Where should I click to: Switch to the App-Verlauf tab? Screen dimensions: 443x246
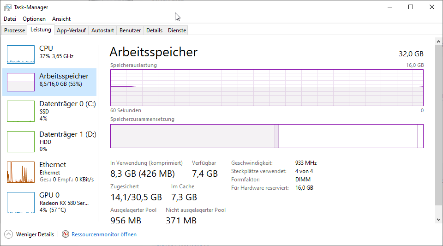click(71, 30)
